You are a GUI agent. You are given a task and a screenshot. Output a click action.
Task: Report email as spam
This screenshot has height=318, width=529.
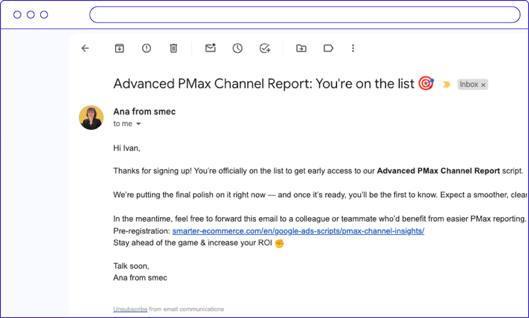(146, 48)
